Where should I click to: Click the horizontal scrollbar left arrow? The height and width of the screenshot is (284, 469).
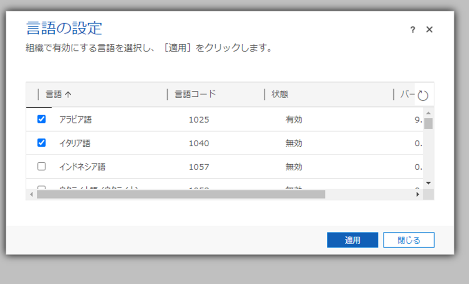tap(31, 195)
